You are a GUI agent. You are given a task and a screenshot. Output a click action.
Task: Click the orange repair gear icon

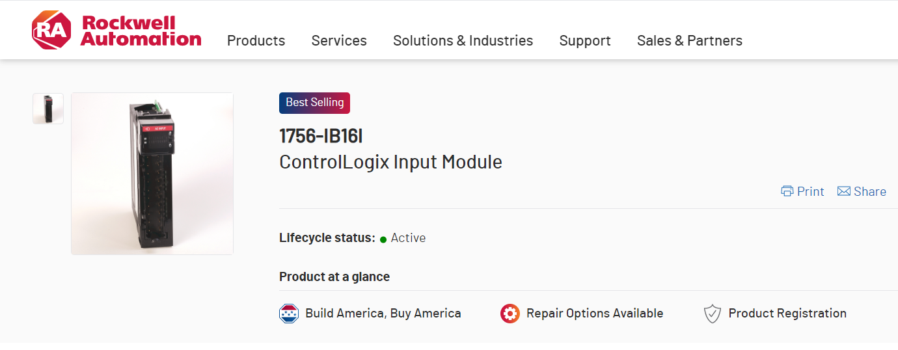point(510,314)
